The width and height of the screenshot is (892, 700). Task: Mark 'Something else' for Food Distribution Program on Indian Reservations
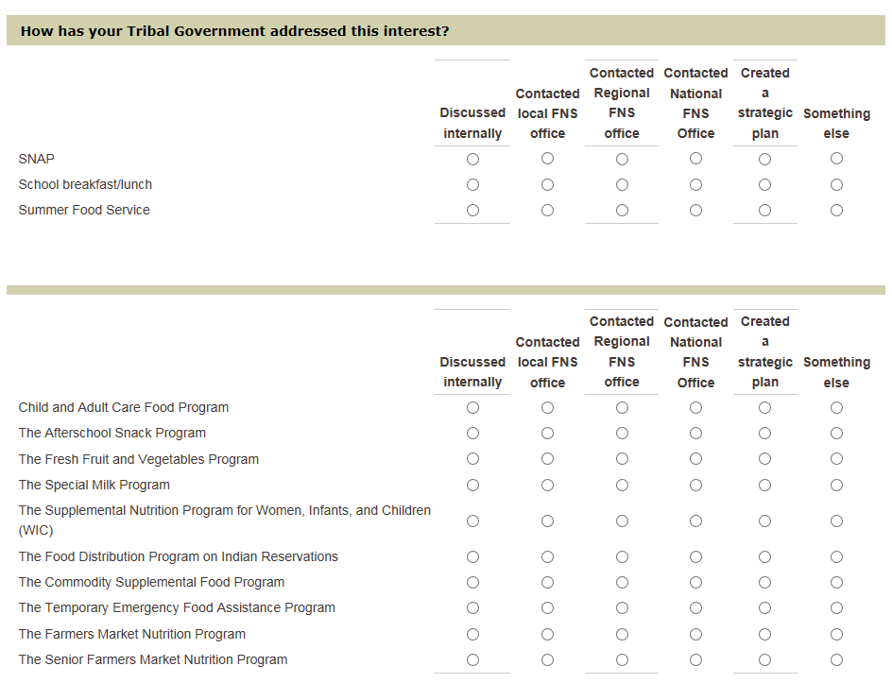pyautogui.click(x=836, y=556)
